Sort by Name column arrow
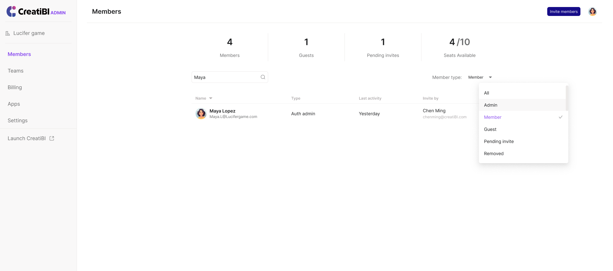This screenshot has height=271, width=613. click(211, 98)
